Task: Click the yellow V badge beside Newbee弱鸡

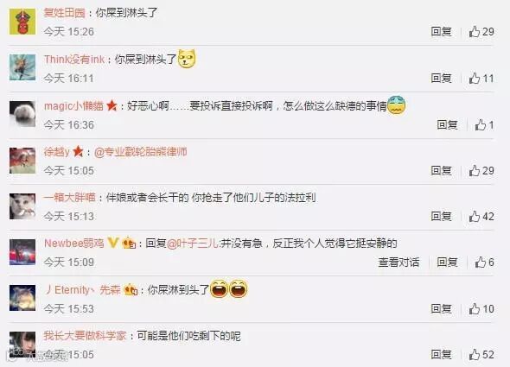Action: click(x=113, y=243)
